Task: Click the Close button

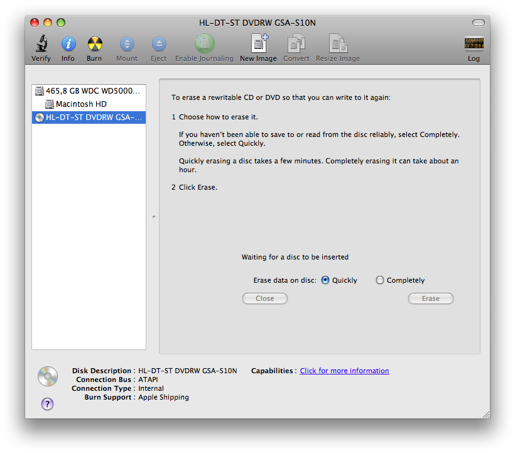Action: tap(265, 298)
